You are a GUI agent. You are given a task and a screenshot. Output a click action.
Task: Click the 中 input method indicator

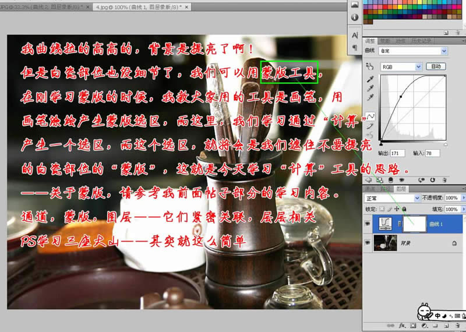click(437, 316)
